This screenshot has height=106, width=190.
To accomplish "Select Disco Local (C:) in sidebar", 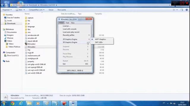I will [13, 56].
